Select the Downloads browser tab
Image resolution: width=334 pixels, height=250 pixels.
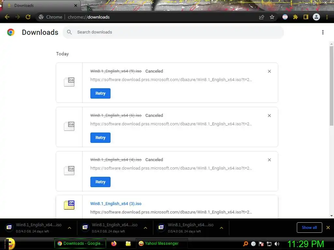coord(41,6)
